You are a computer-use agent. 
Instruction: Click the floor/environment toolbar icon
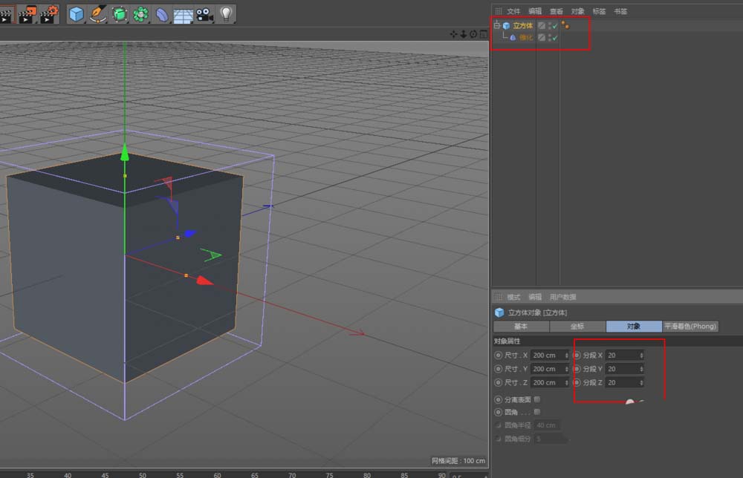tap(183, 13)
